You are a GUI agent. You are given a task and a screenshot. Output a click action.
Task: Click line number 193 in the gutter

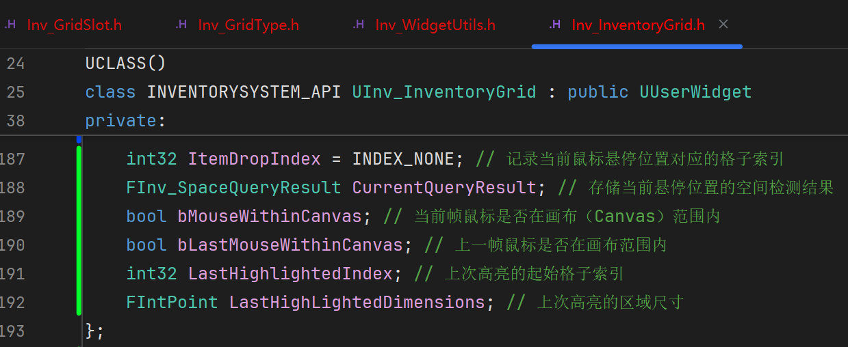click(x=13, y=331)
